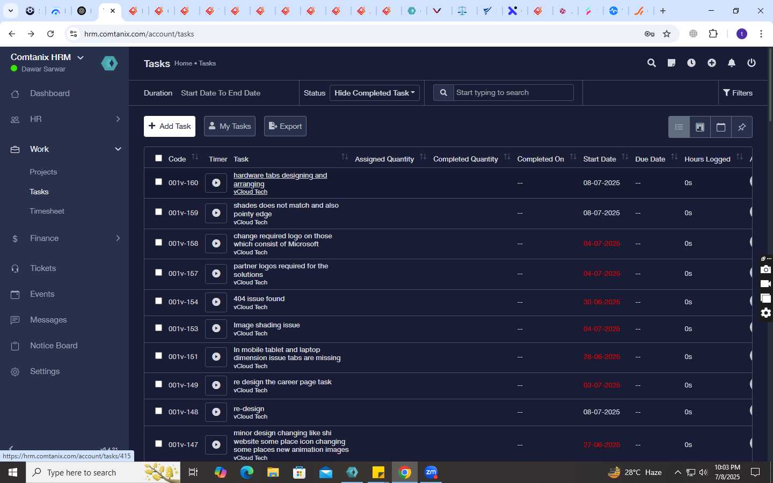Sort by the Start Date column
This screenshot has width=773, height=483.
[x=625, y=157]
